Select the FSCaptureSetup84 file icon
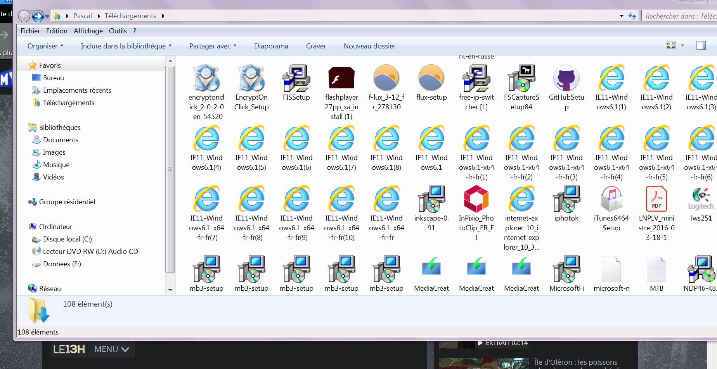717x369 pixels. 521,78
